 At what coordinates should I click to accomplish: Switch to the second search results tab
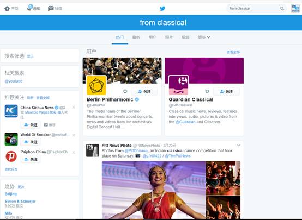136,37
